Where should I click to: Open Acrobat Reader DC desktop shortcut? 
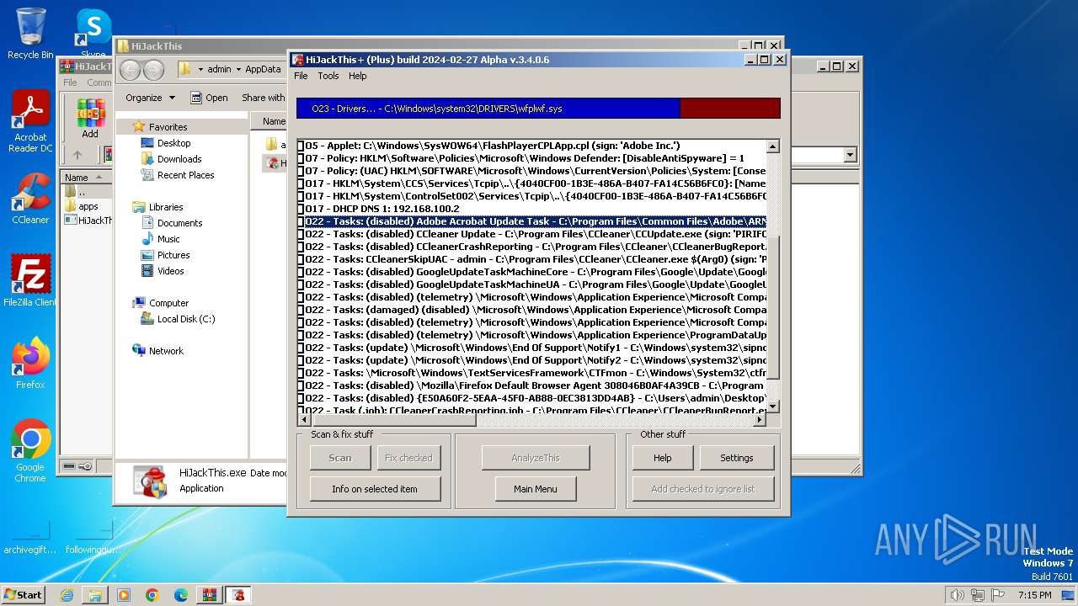click(x=30, y=121)
